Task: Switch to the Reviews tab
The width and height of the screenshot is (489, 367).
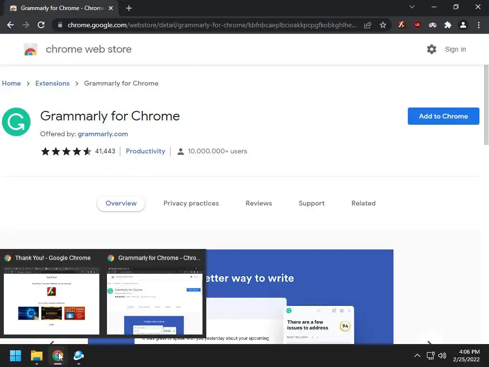Action: 259,203
